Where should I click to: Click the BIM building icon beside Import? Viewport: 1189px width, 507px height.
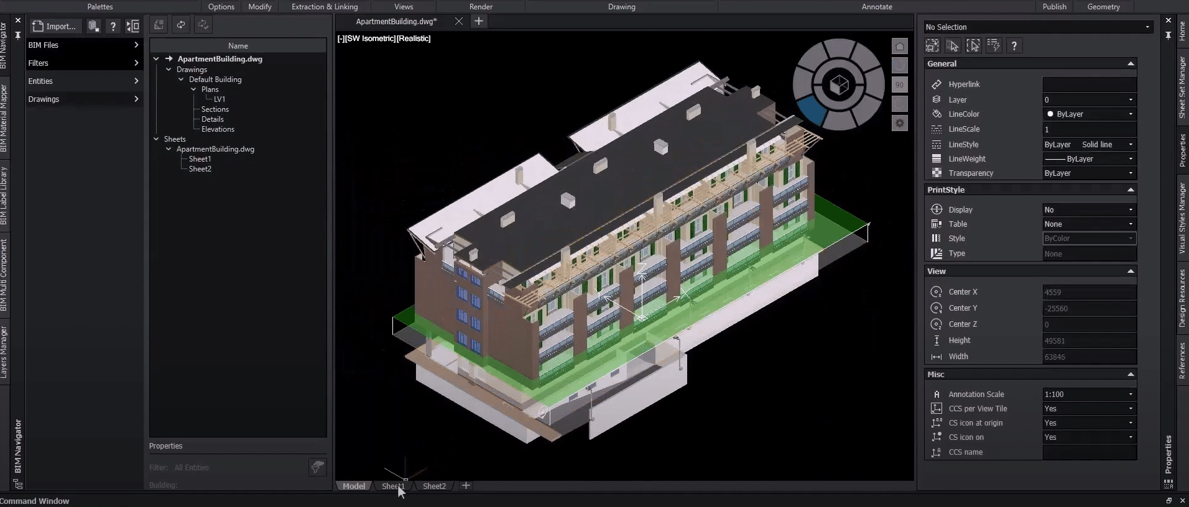pos(93,26)
